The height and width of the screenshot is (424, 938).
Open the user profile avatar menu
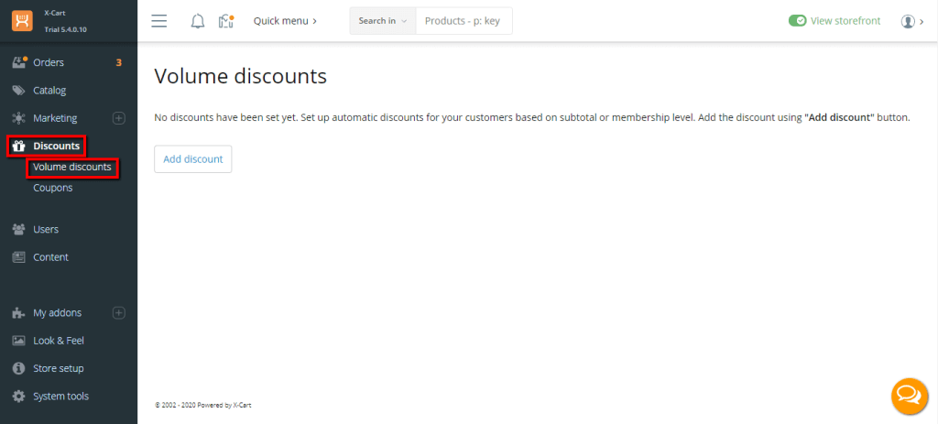pyautogui.click(x=912, y=22)
